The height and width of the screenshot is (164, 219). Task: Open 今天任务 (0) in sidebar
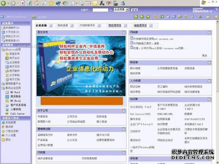coord(11,32)
